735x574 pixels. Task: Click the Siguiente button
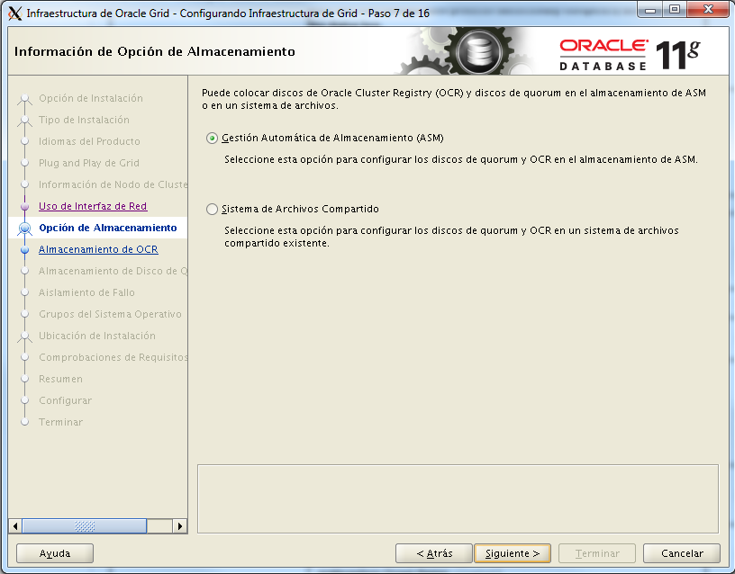click(x=513, y=553)
